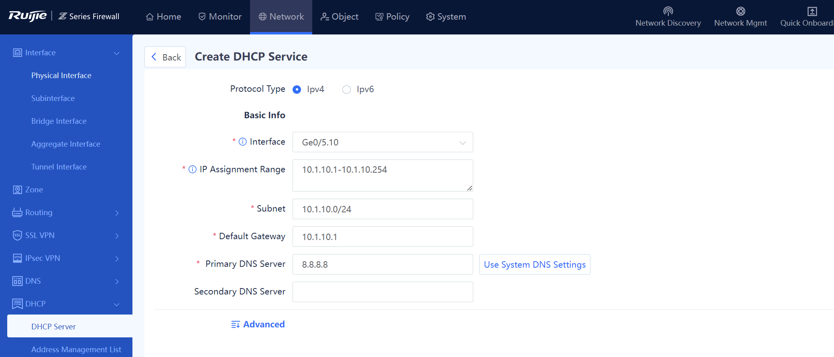834x357 pixels.
Task: Click the Advanced settings list icon
Action: 236,325
